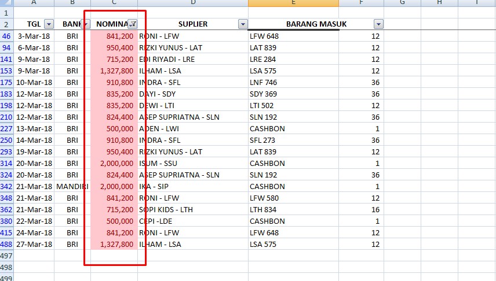Open the TGL column filter dropdown
The width and height of the screenshot is (496, 281).
(x=49, y=24)
